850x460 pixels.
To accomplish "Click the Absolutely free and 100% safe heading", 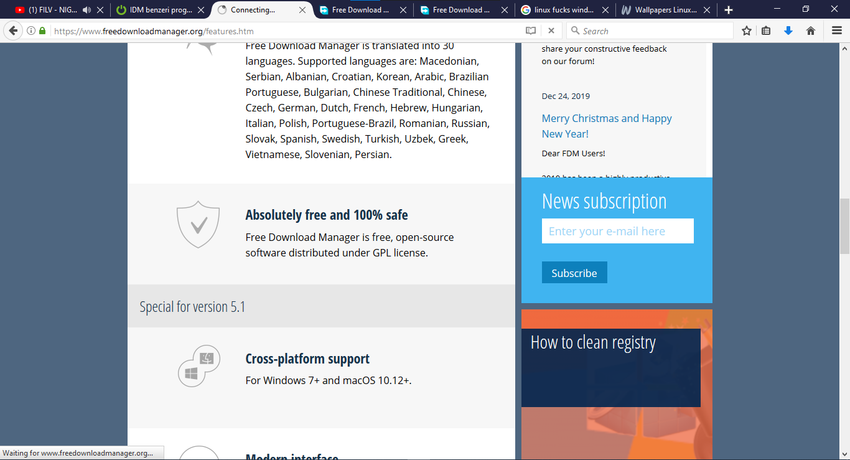I will point(327,215).
